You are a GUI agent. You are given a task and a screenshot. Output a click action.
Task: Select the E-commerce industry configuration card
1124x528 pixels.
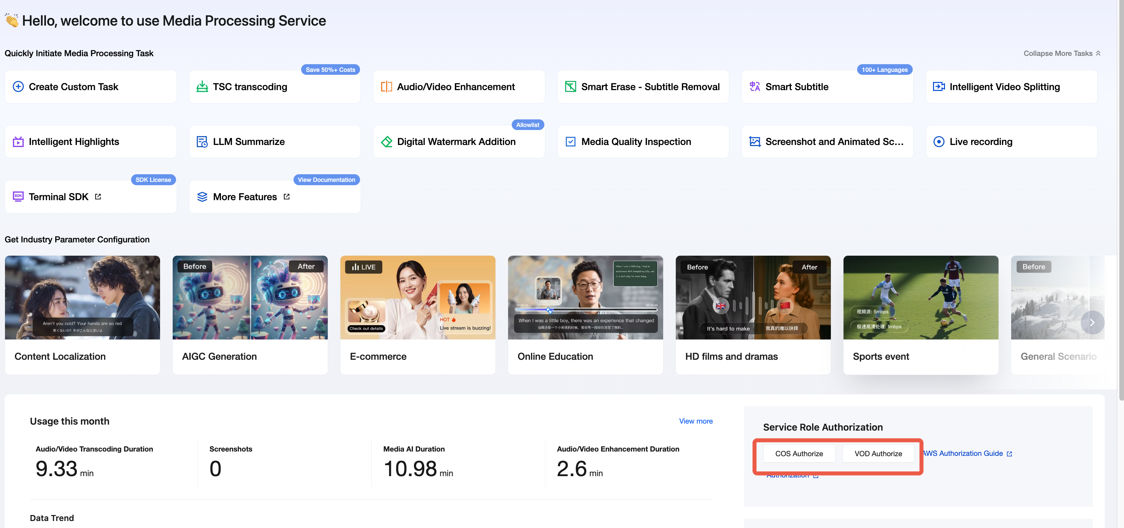417,314
